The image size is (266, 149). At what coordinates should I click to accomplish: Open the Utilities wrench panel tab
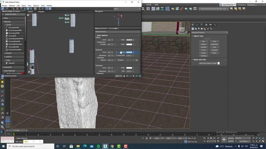pyautogui.click(x=215, y=25)
